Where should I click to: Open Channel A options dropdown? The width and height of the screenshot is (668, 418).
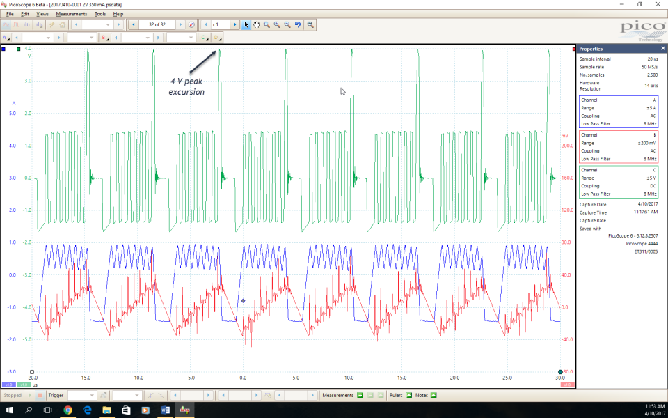tap(6, 38)
